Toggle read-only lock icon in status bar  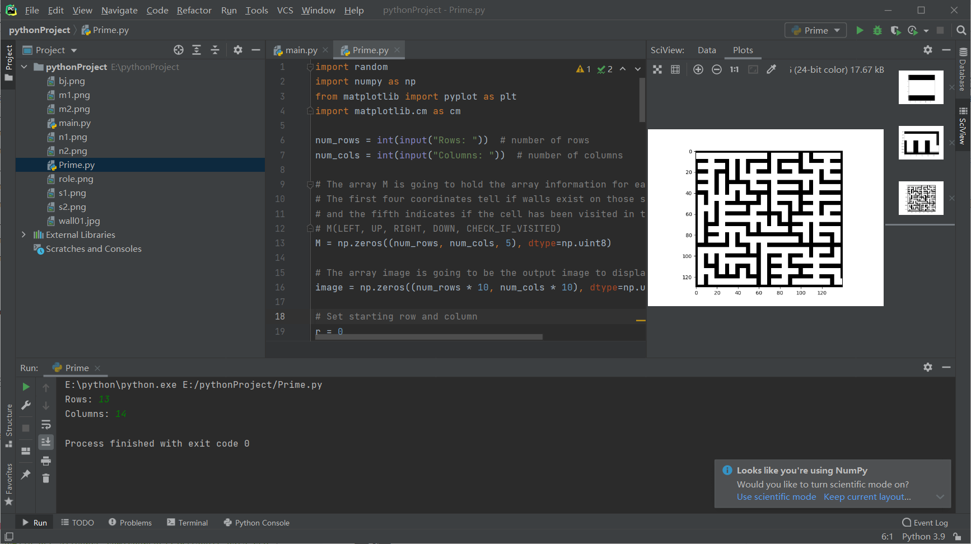[x=958, y=537]
